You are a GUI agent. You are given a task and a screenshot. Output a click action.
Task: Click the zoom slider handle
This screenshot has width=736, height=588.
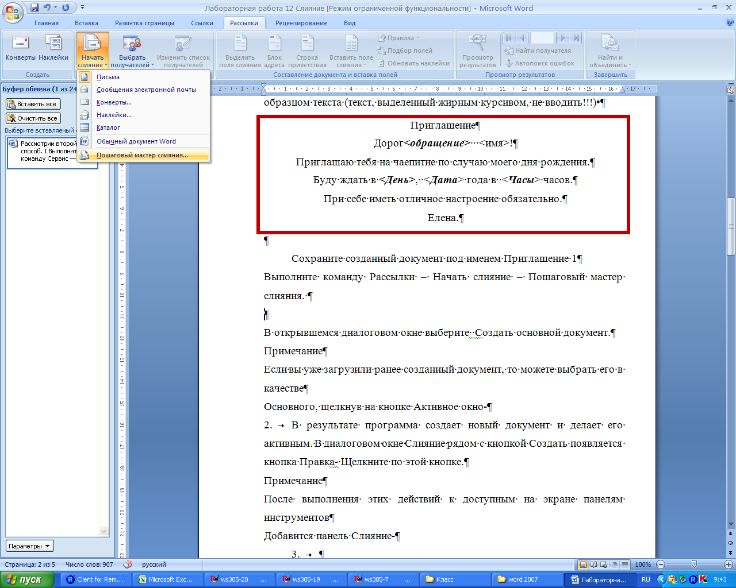pyautogui.click(x=695, y=564)
